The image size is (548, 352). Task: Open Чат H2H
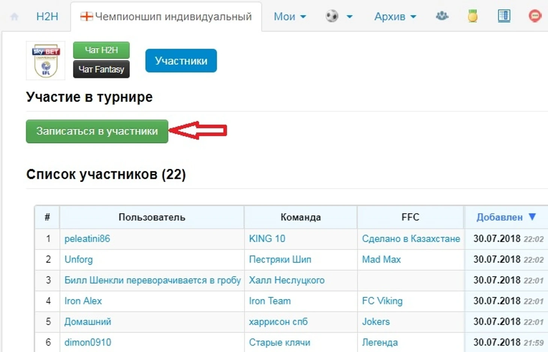point(101,50)
